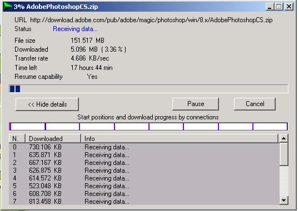Select connection row 0 with 730.106 KB
This screenshot has width=299, height=211.
(x=144, y=147)
